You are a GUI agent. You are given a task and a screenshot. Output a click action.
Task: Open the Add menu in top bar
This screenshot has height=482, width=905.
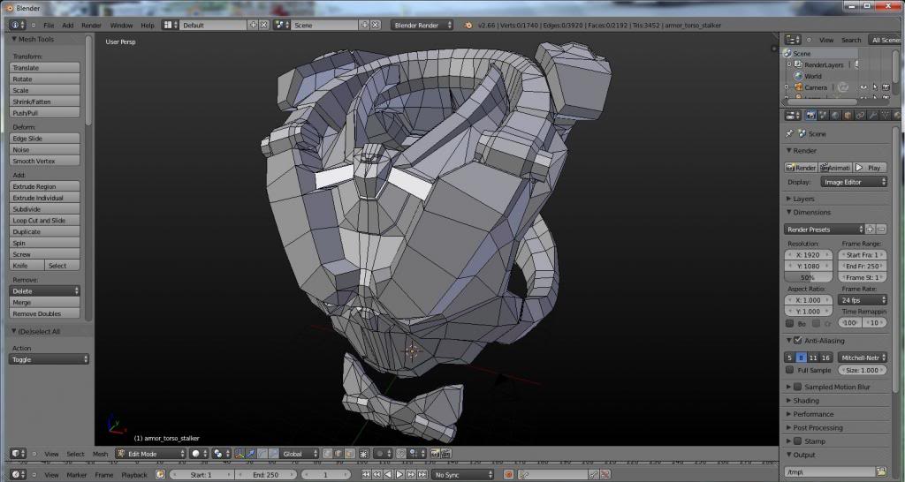[68, 25]
